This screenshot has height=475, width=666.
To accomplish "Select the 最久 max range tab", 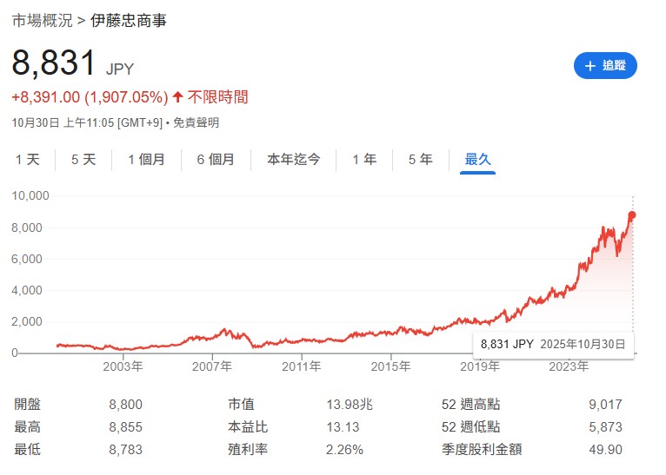I will tap(478, 160).
